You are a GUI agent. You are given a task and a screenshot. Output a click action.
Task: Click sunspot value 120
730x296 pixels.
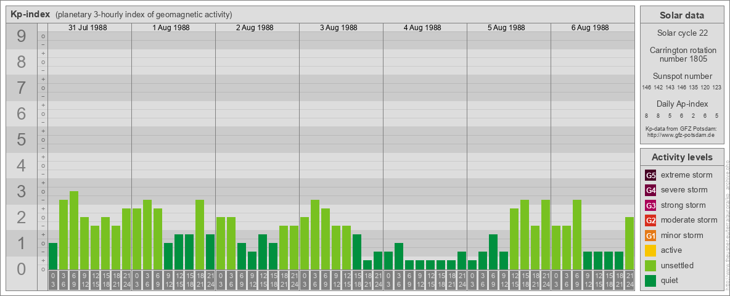pyautogui.click(x=705, y=88)
